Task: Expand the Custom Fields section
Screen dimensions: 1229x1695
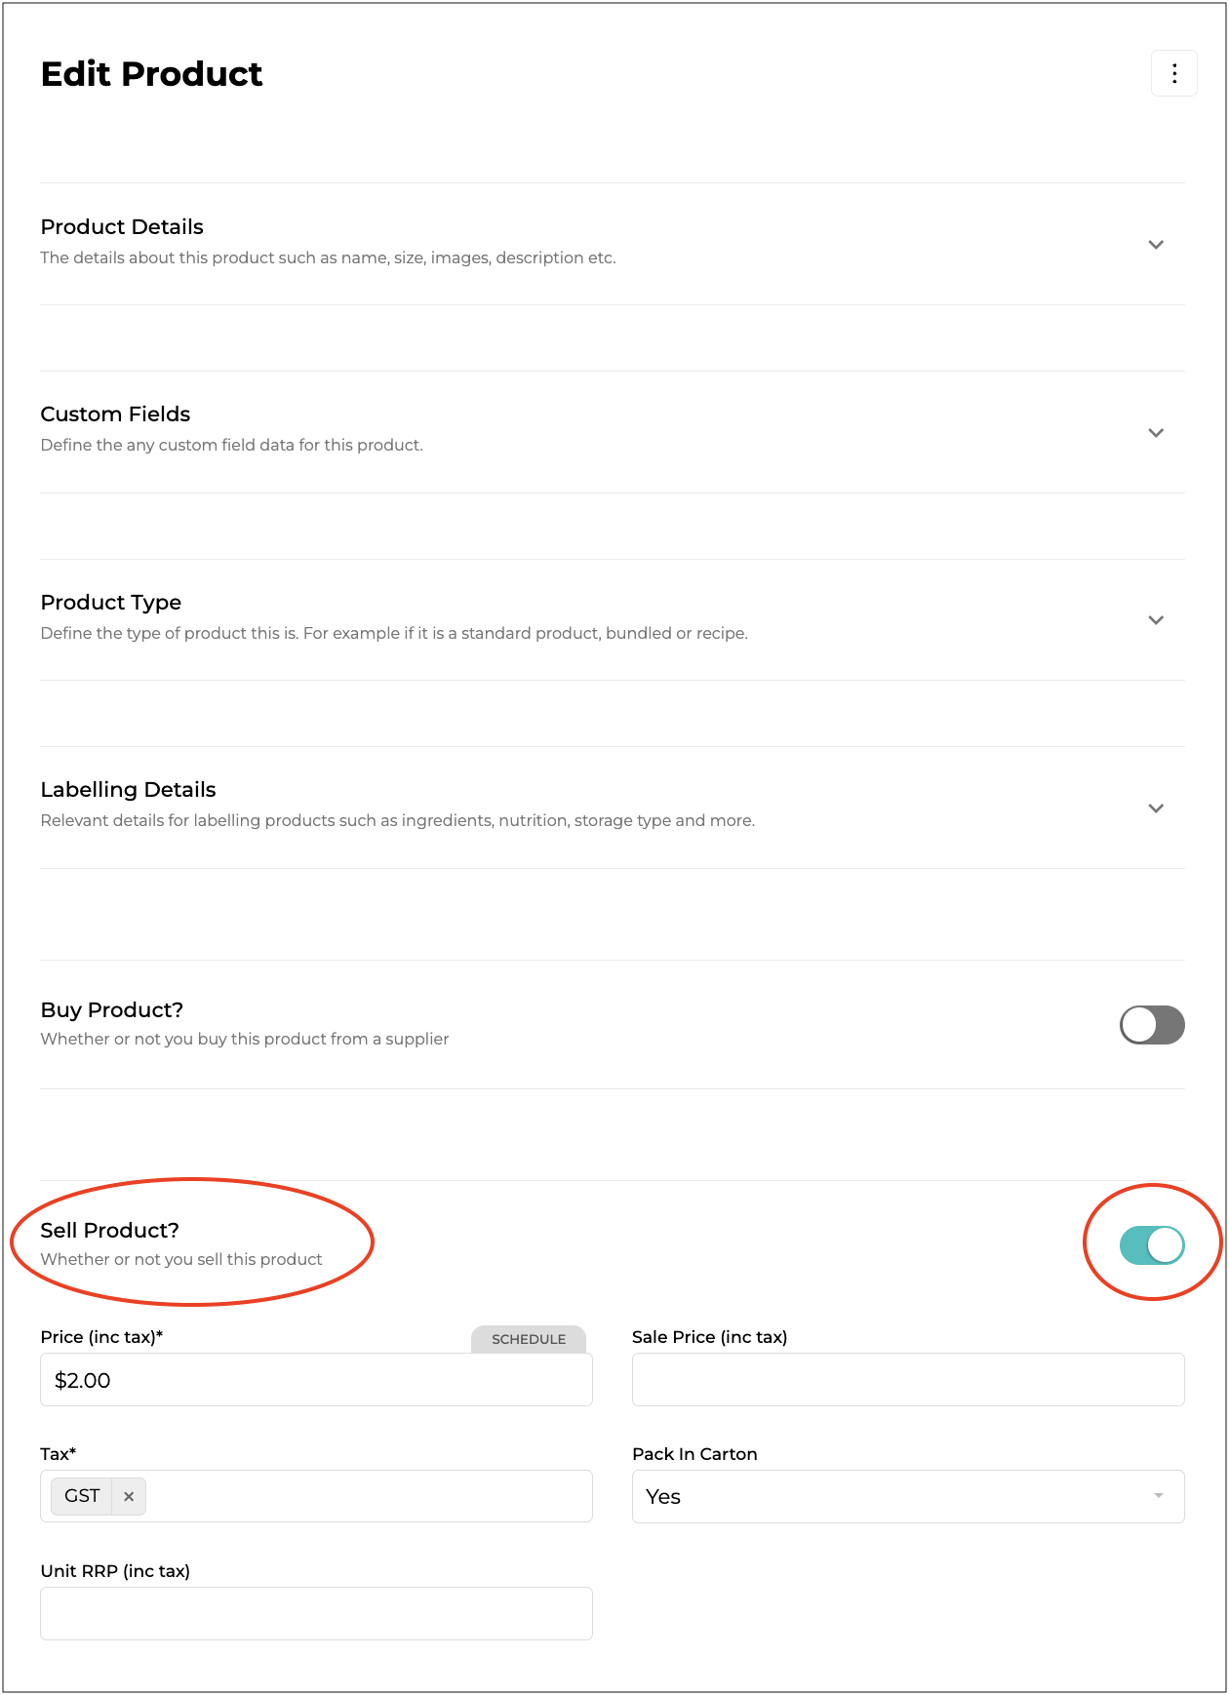Action: tap(1156, 433)
